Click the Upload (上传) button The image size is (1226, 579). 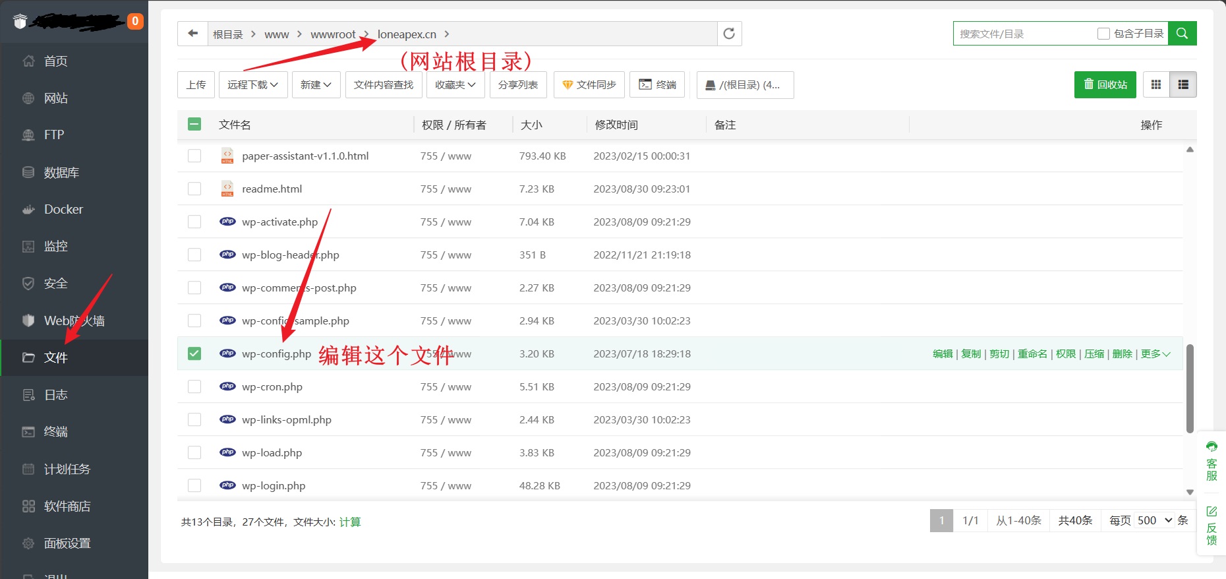point(196,84)
